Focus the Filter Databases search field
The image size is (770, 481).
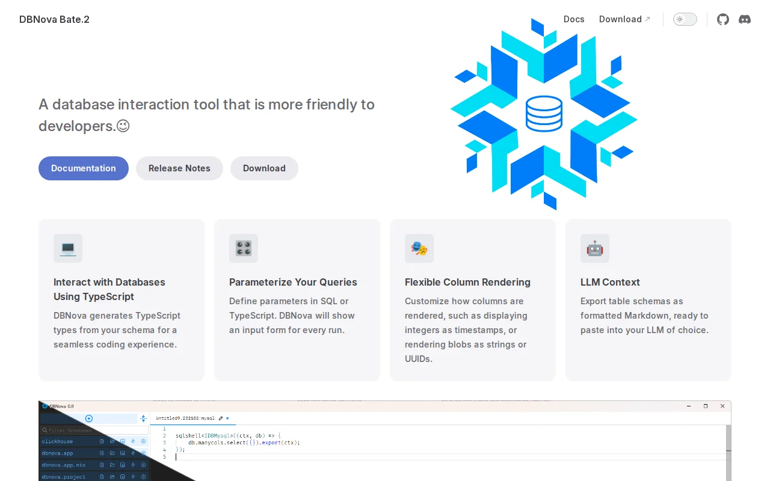tap(94, 430)
